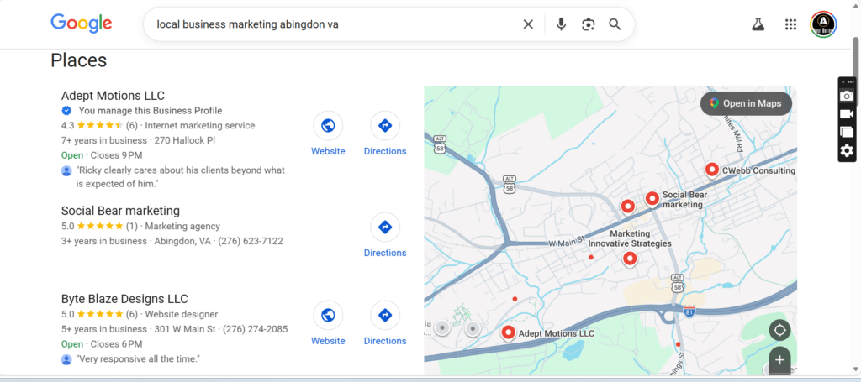Click the Google logo
This screenshot has width=861, height=382.
tap(82, 24)
